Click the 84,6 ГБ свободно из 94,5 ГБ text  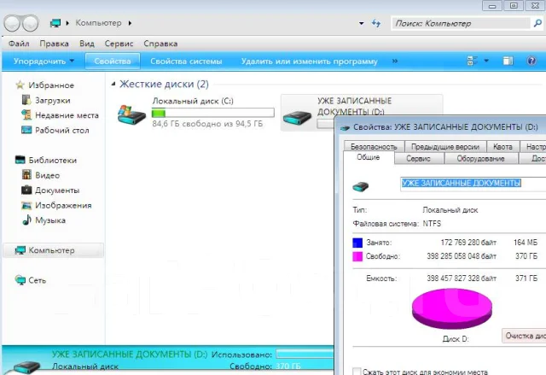(207, 124)
